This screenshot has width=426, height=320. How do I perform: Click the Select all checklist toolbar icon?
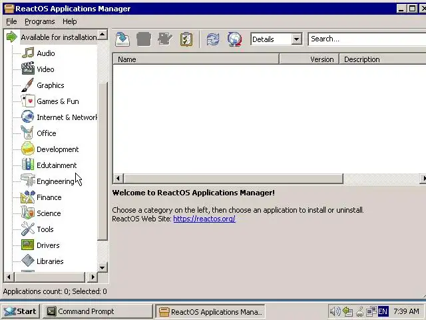186,39
